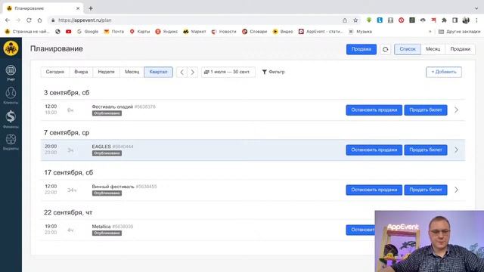Switch to Продажи view
The image size is (484, 272).
click(460, 49)
